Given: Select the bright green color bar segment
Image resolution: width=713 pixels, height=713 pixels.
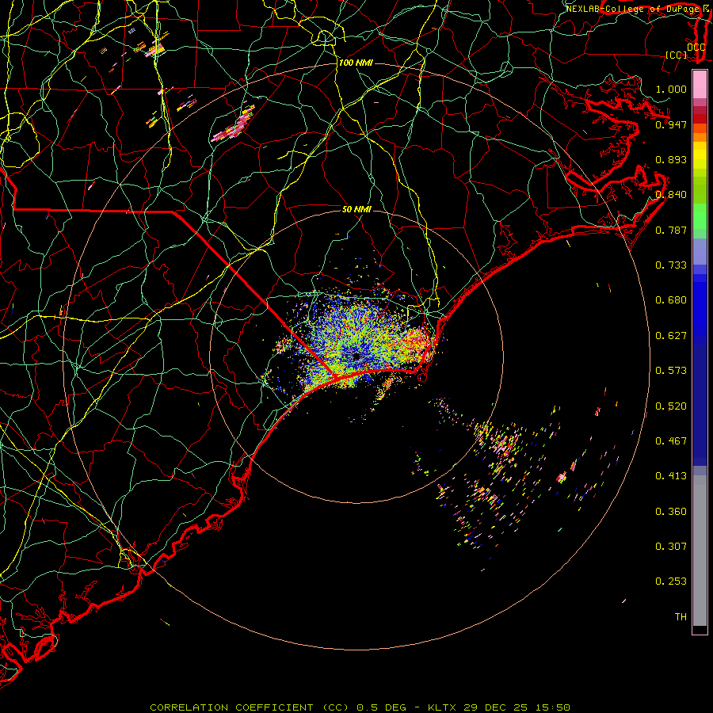Looking at the screenshot, I should point(700,216).
